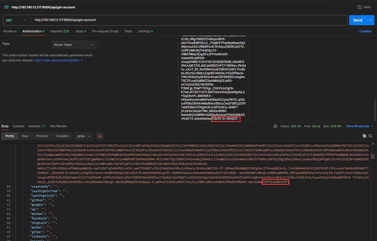The height and width of the screenshot is (241, 377).
Task: Send the GET request
Action: pyautogui.click(x=358, y=20)
